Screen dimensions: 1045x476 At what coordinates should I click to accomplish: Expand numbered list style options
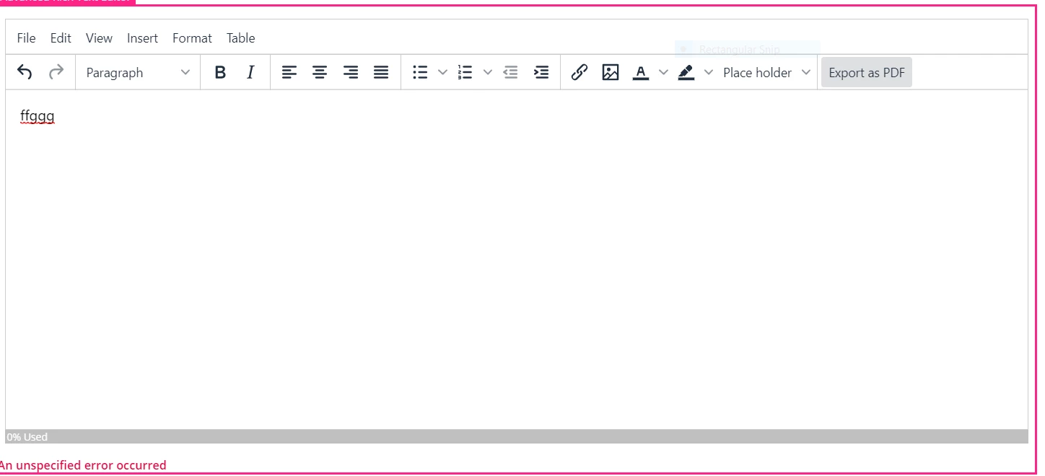click(487, 72)
